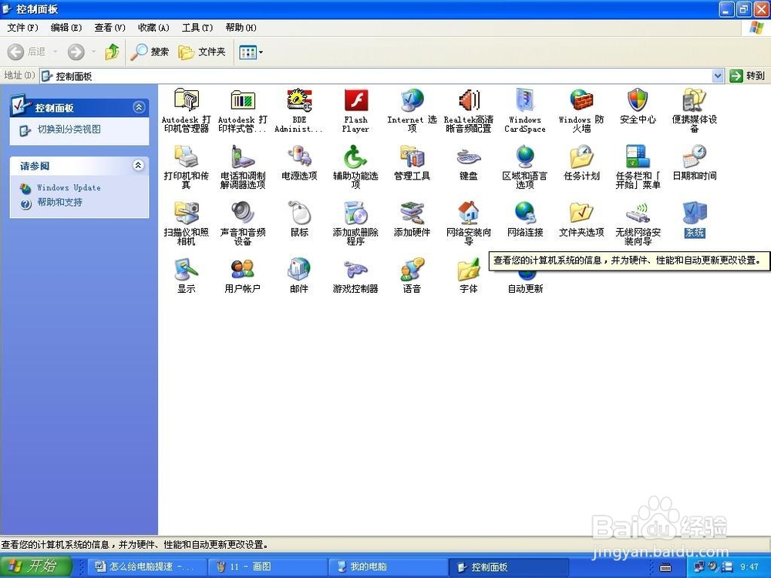Image resolution: width=771 pixels, height=578 pixels.
Task: Open forward button history dropdown arrow
Action: tap(93, 52)
